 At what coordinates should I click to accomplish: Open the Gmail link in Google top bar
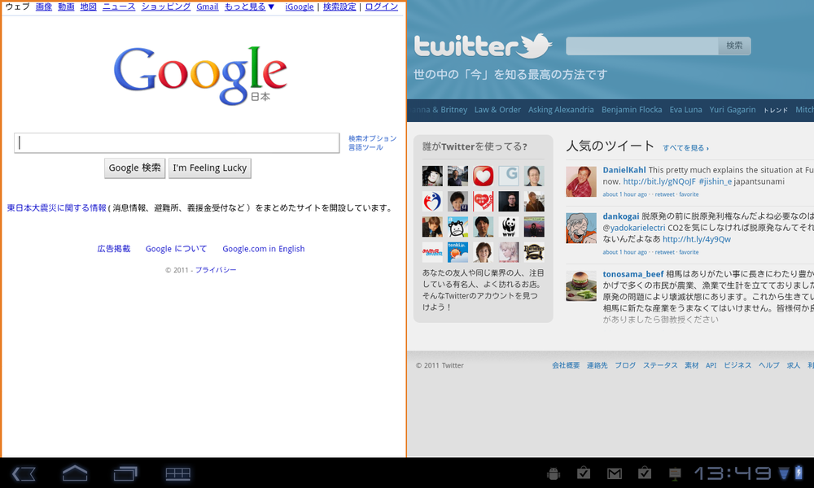(207, 7)
